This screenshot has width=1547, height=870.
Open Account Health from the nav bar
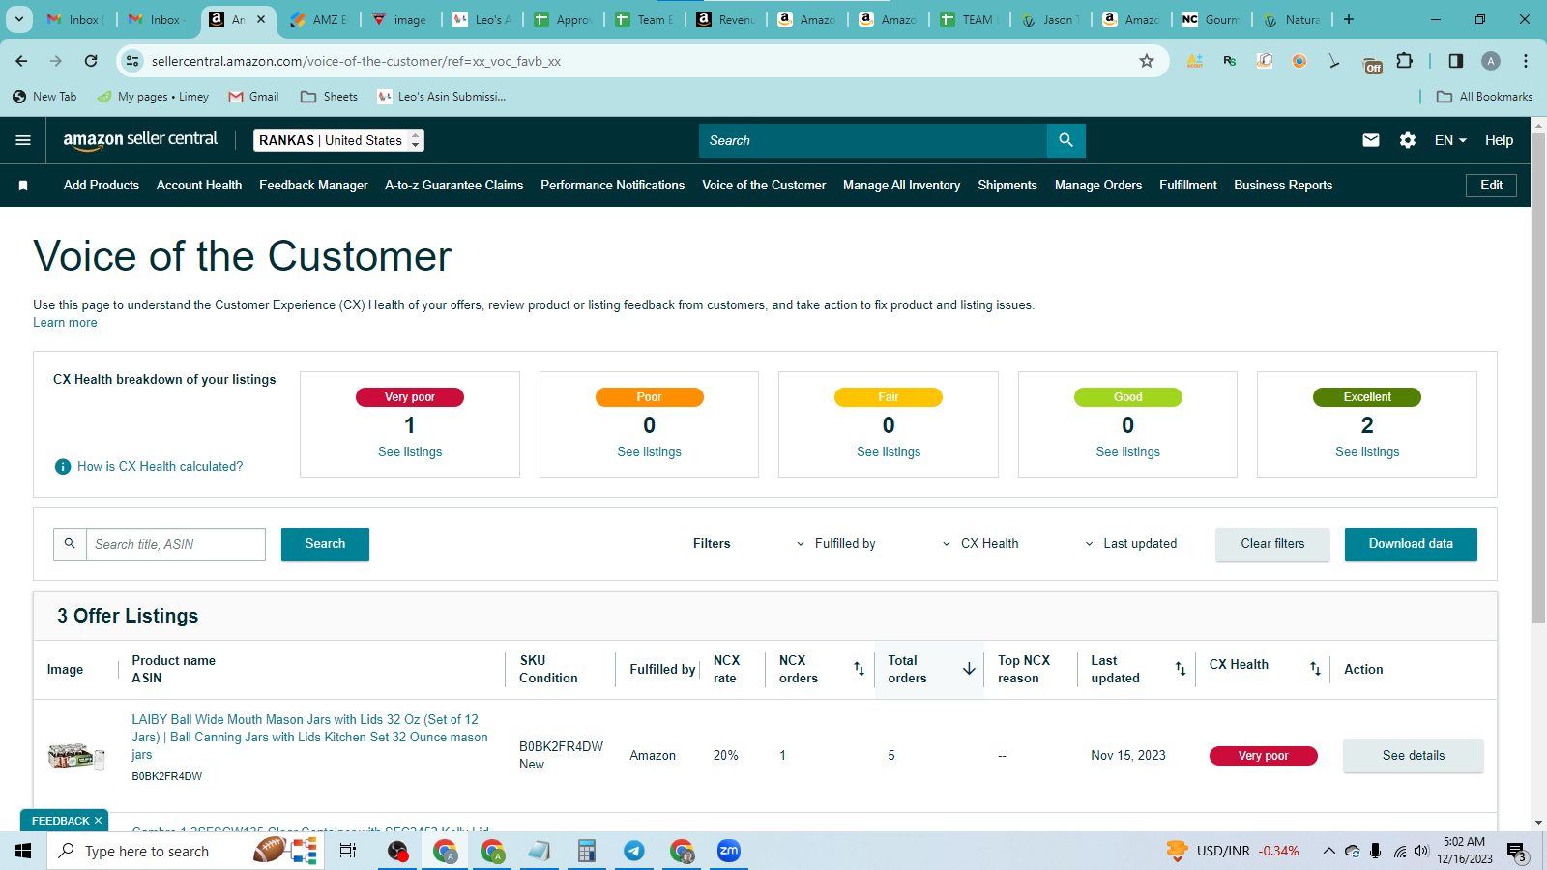point(199,186)
